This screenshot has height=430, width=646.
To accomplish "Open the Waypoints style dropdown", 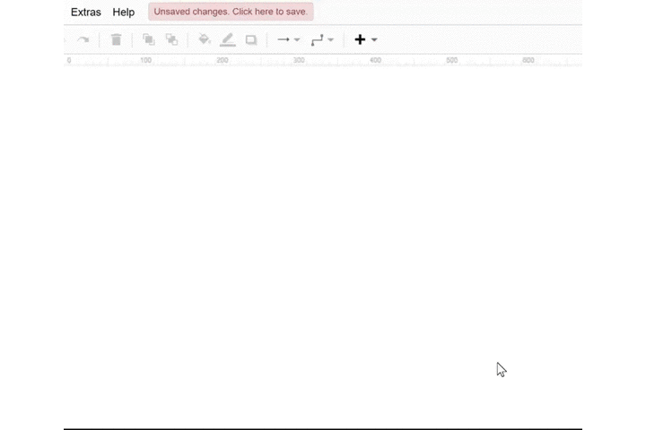I will [x=322, y=40].
